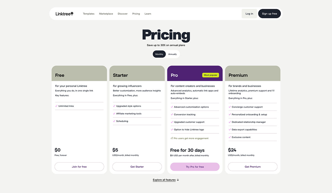Open the Learn section

pyautogui.click(x=148, y=14)
